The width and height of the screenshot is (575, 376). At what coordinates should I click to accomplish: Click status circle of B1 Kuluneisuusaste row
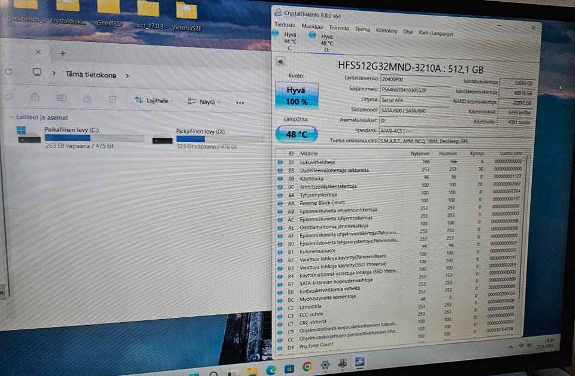point(280,252)
